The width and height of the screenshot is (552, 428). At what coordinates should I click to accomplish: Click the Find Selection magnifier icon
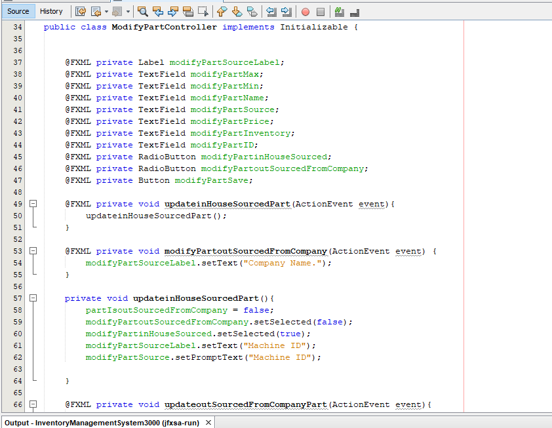[x=142, y=12]
